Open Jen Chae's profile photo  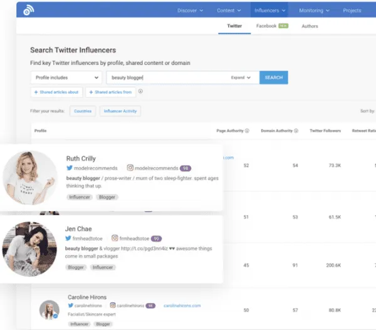click(29, 249)
